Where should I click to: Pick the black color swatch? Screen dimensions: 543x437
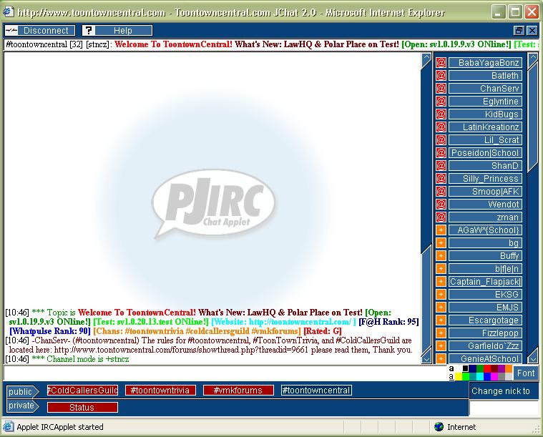(x=466, y=368)
